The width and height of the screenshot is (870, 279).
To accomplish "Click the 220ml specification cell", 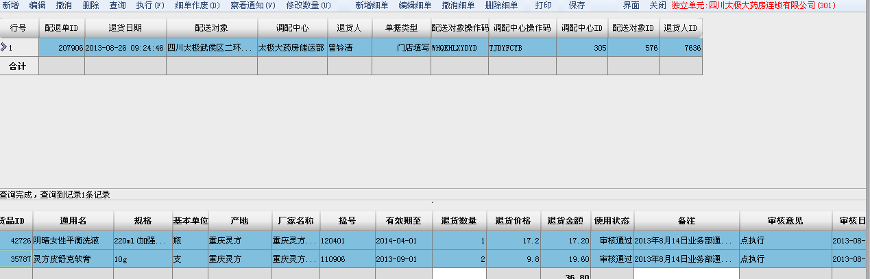I will point(143,241).
